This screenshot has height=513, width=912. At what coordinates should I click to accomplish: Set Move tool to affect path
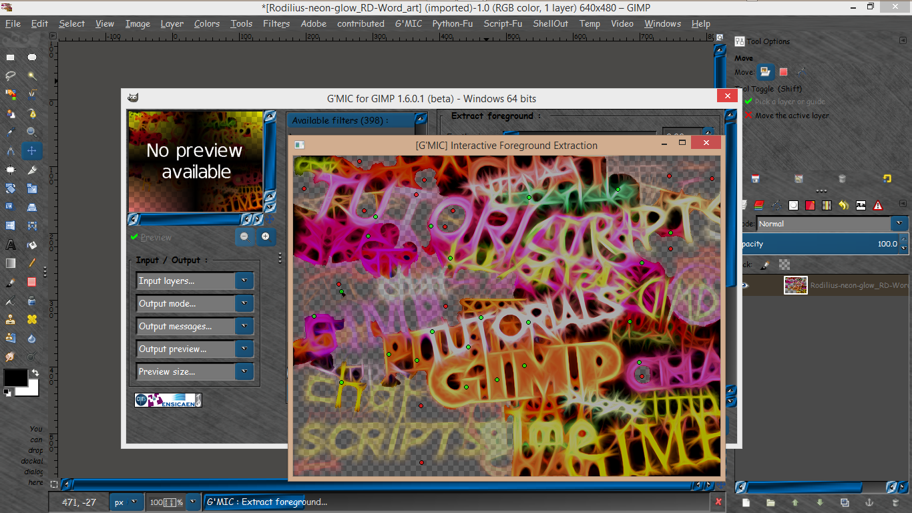(801, 72)
